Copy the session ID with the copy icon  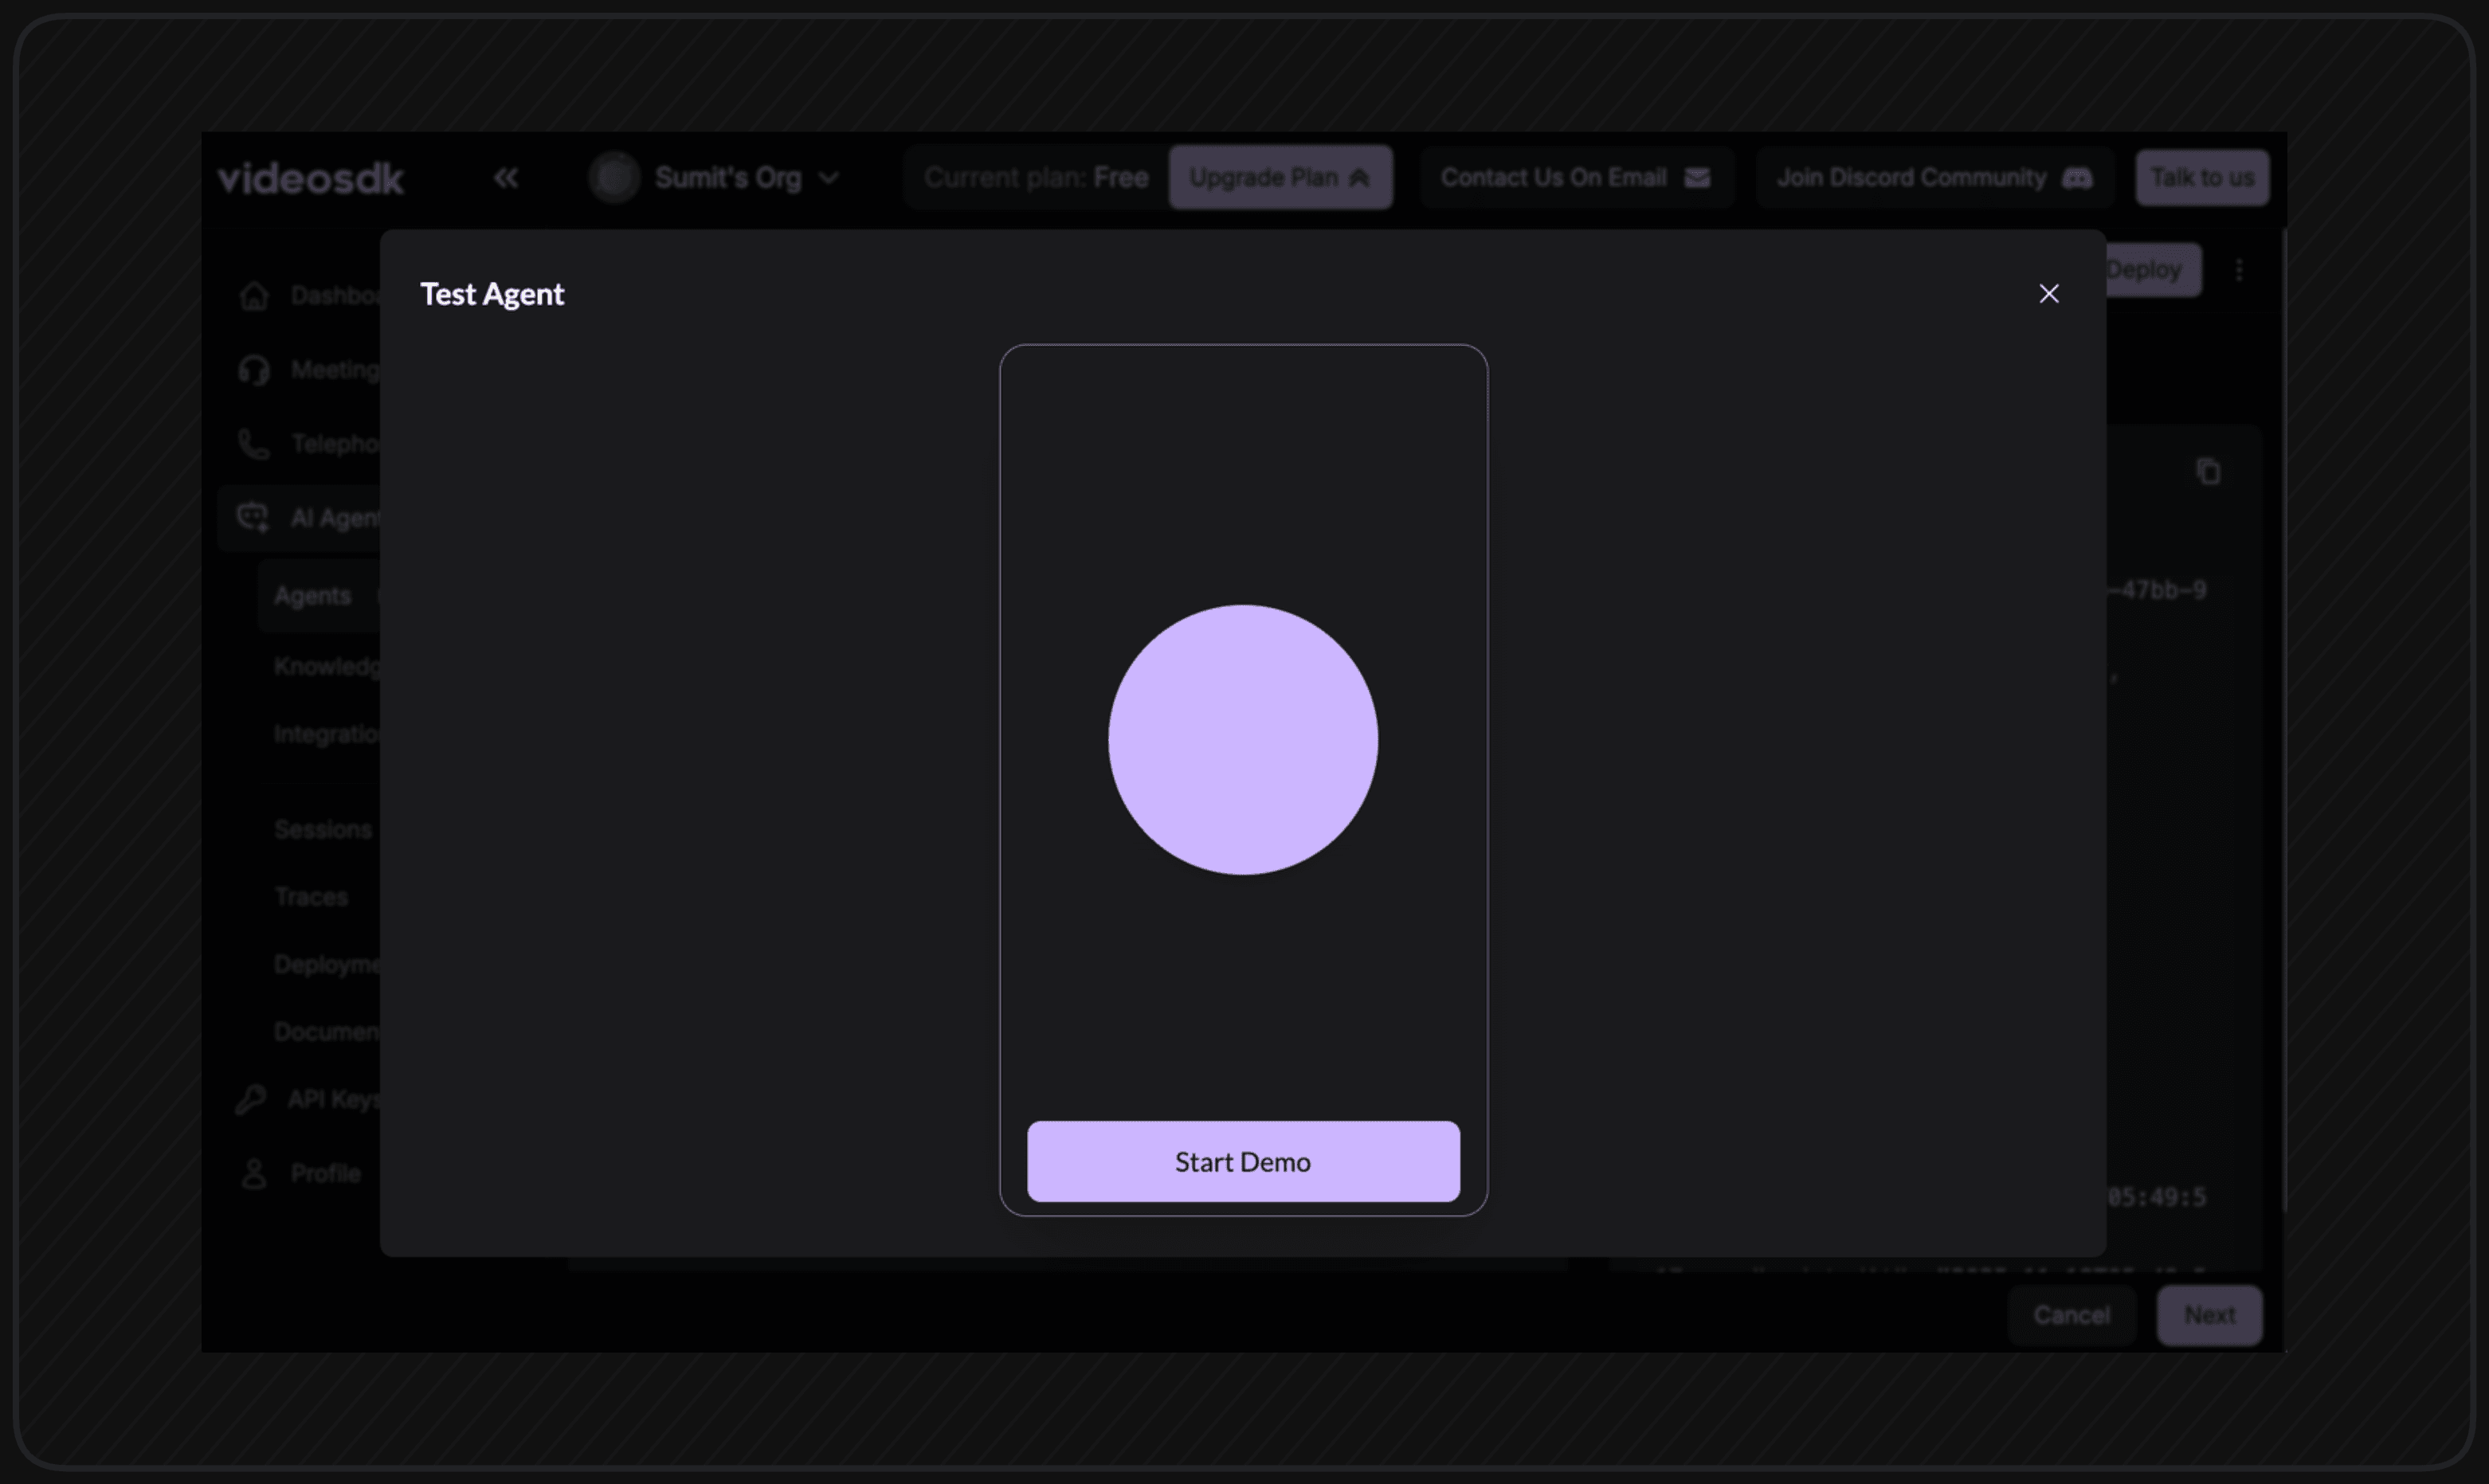2208,471
